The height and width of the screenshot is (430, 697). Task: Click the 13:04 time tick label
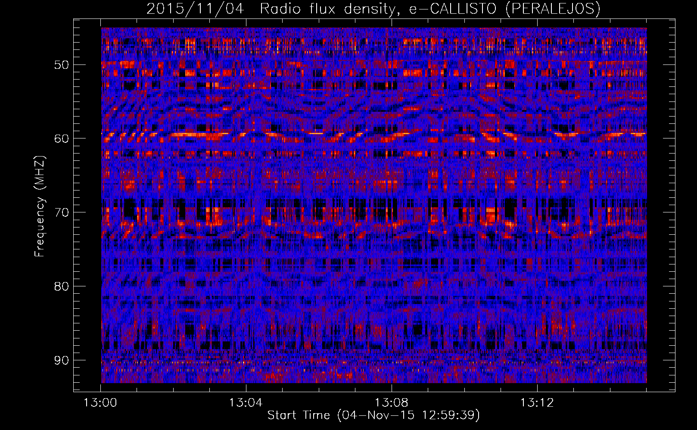point(246,403)
